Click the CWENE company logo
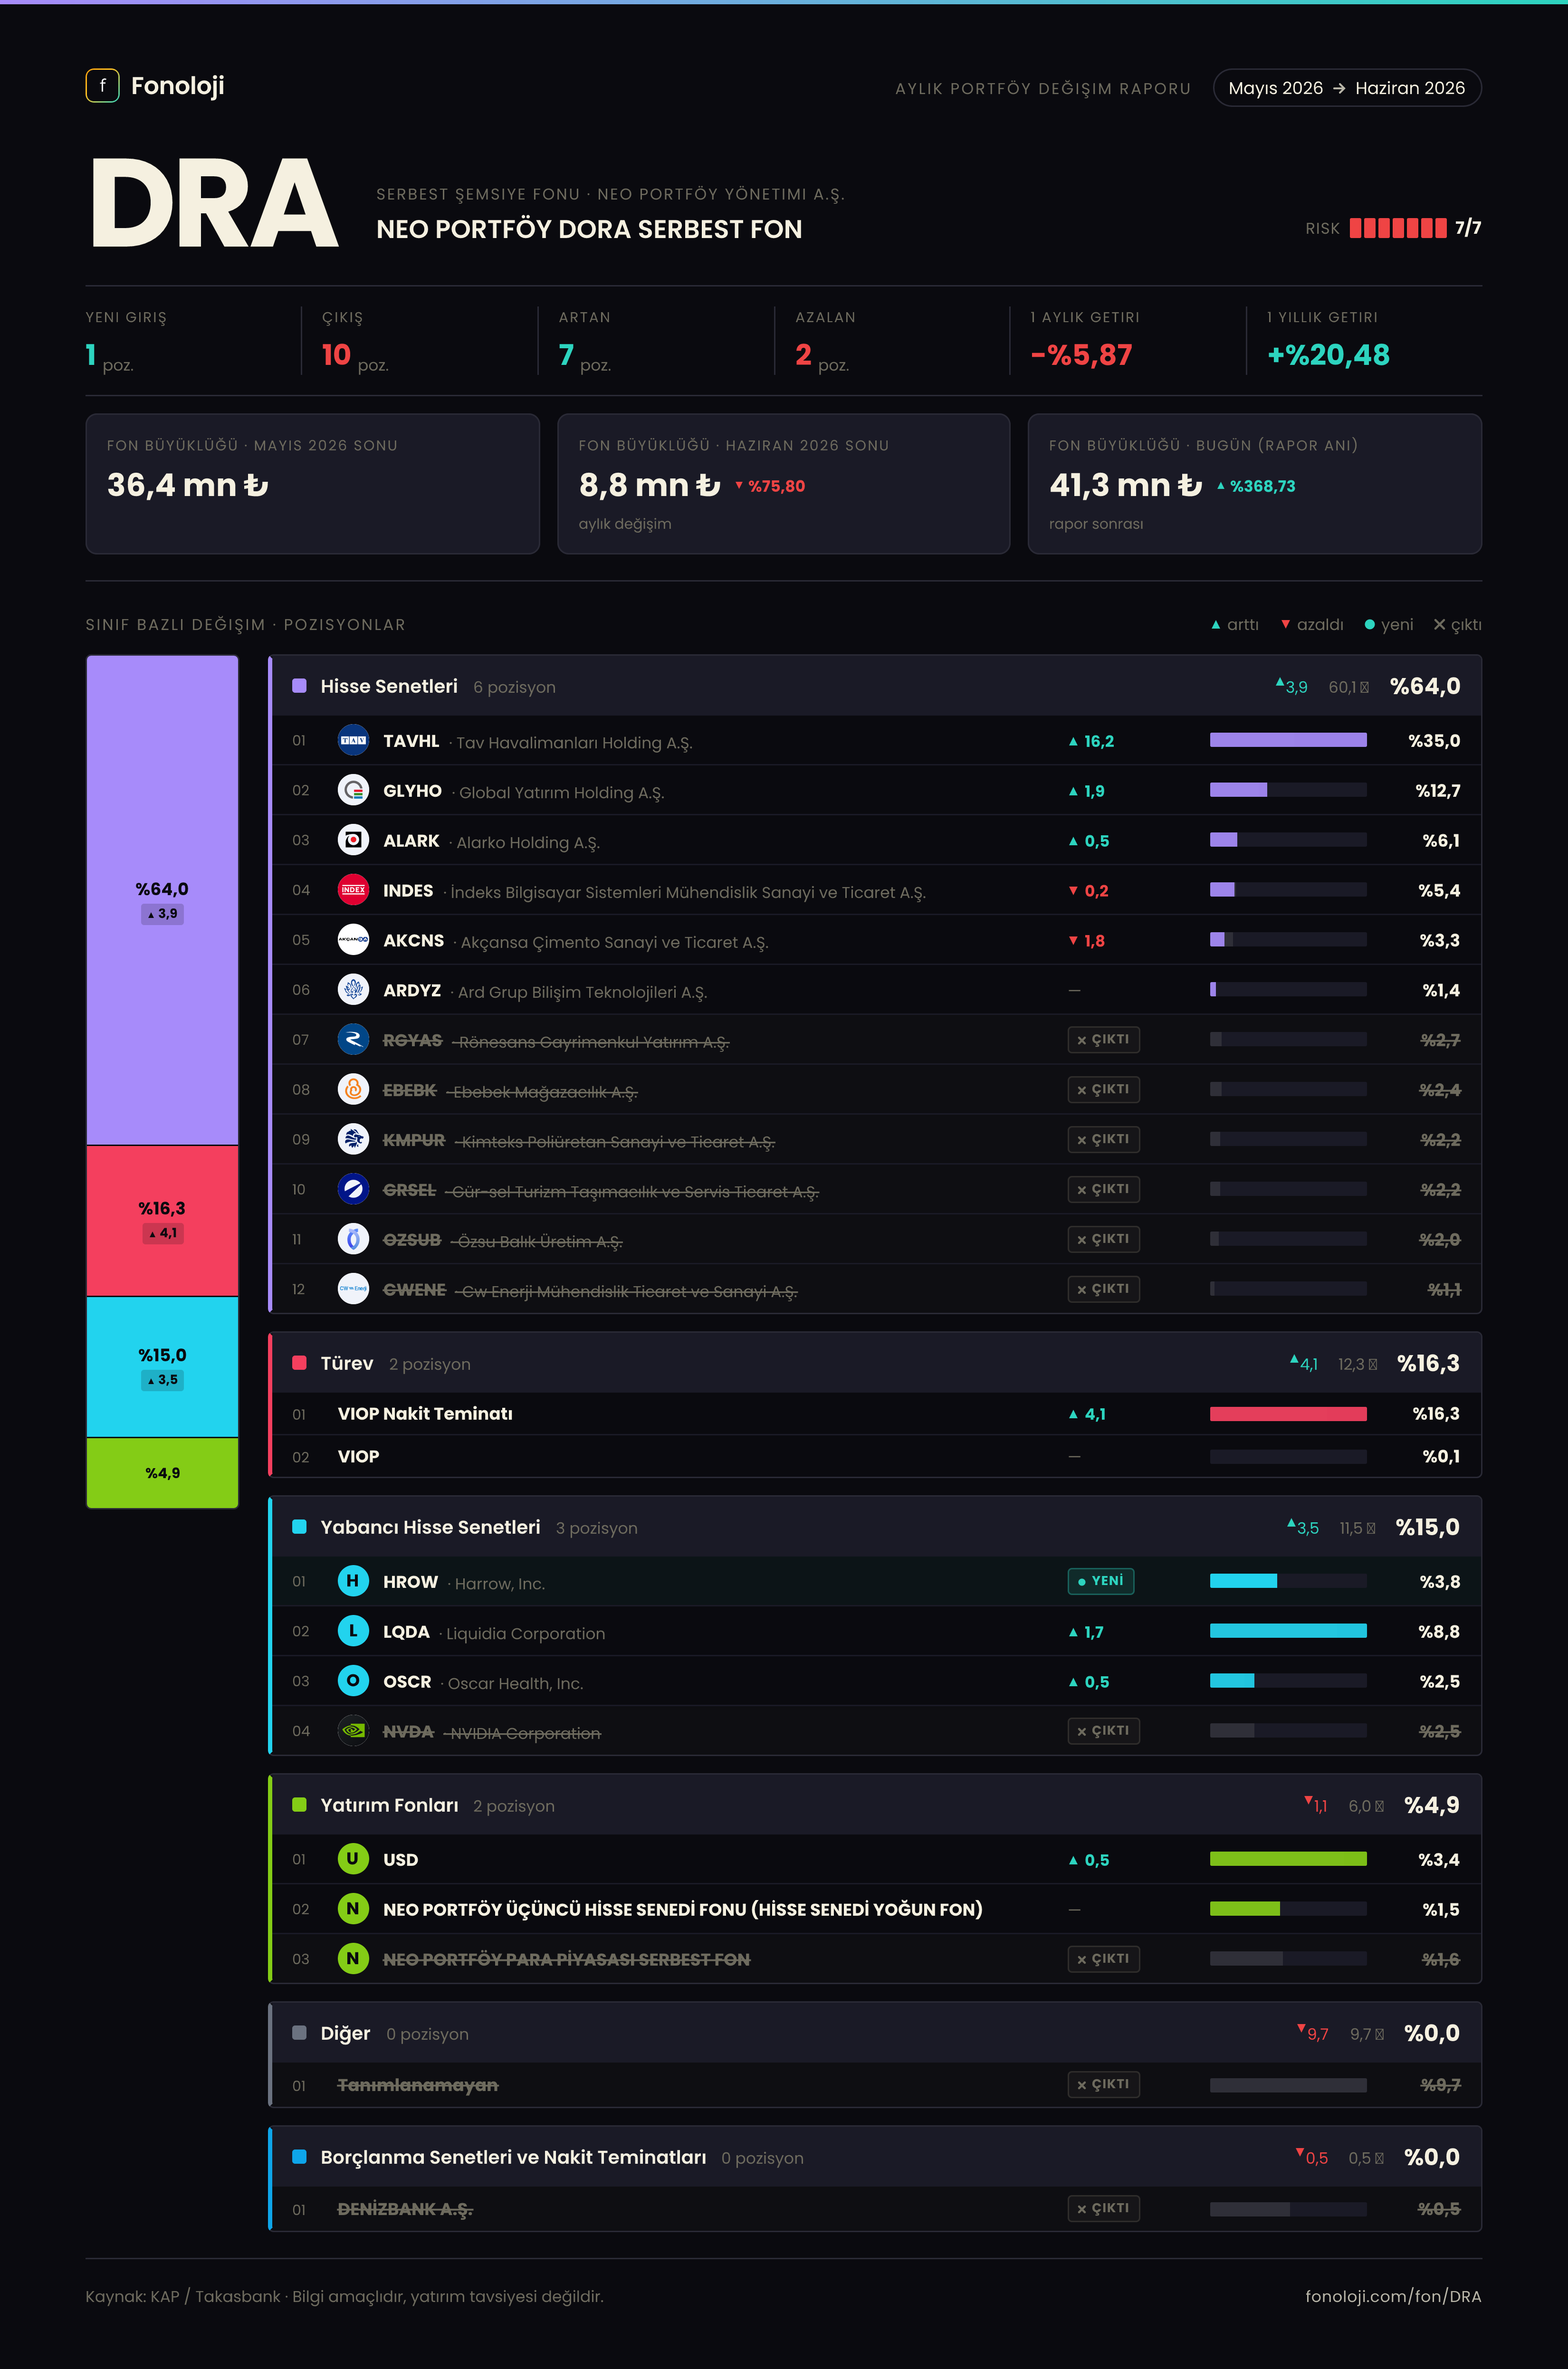 click(x=353, y=1289)
